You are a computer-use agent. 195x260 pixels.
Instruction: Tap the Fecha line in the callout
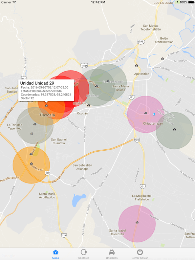(44, 88)
